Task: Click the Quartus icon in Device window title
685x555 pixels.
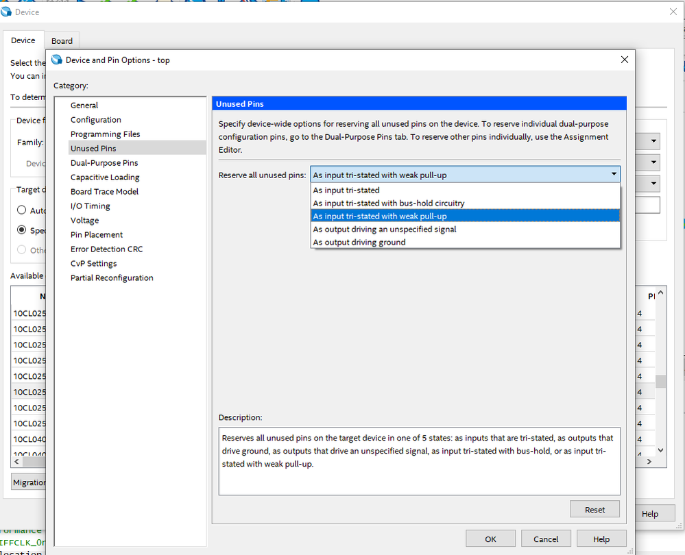Action: (x=6, y=12)
